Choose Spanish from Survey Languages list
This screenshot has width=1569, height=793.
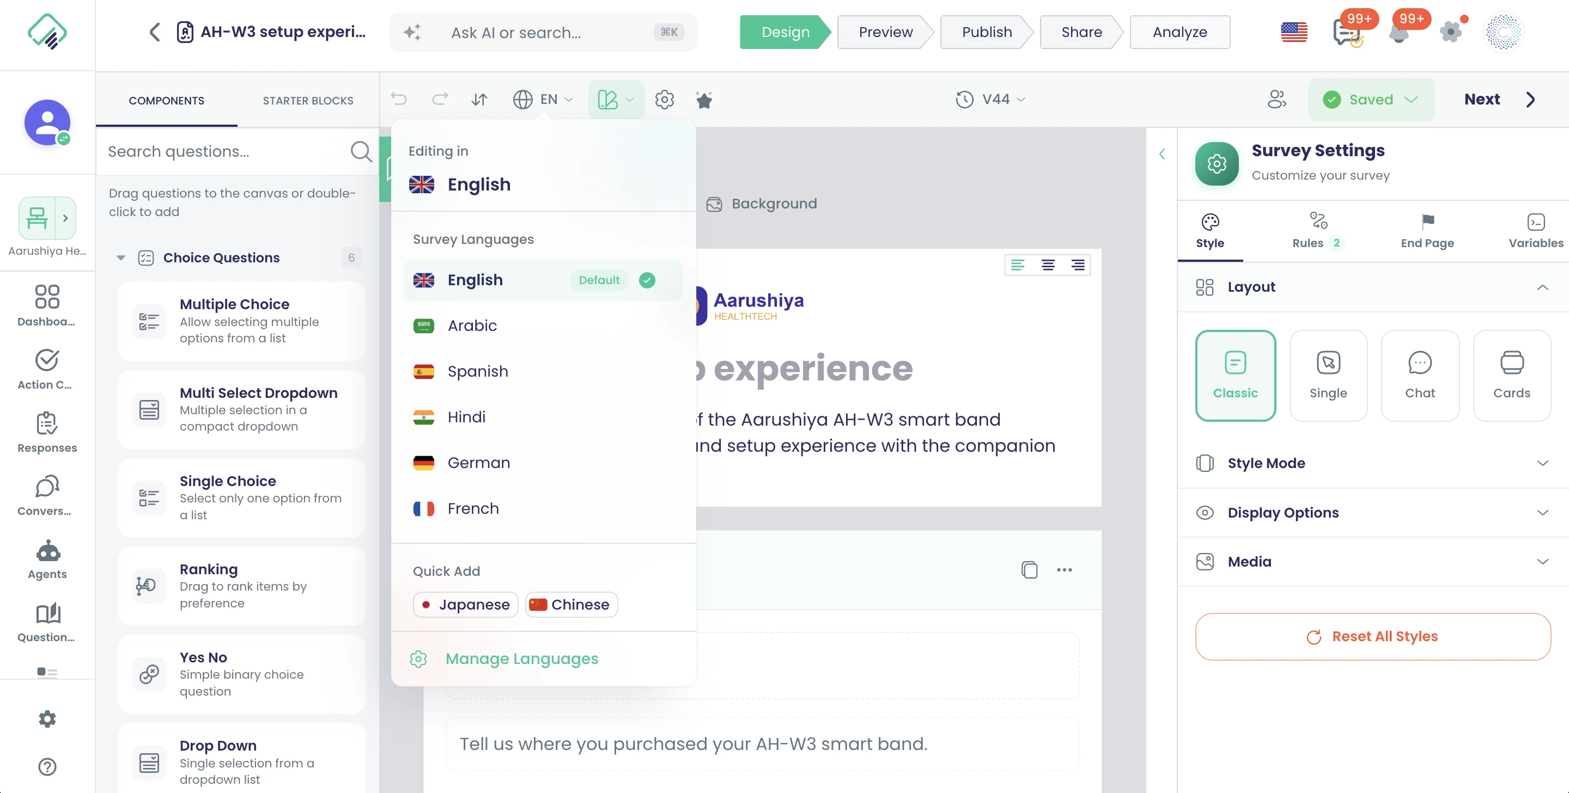[542, 371]
